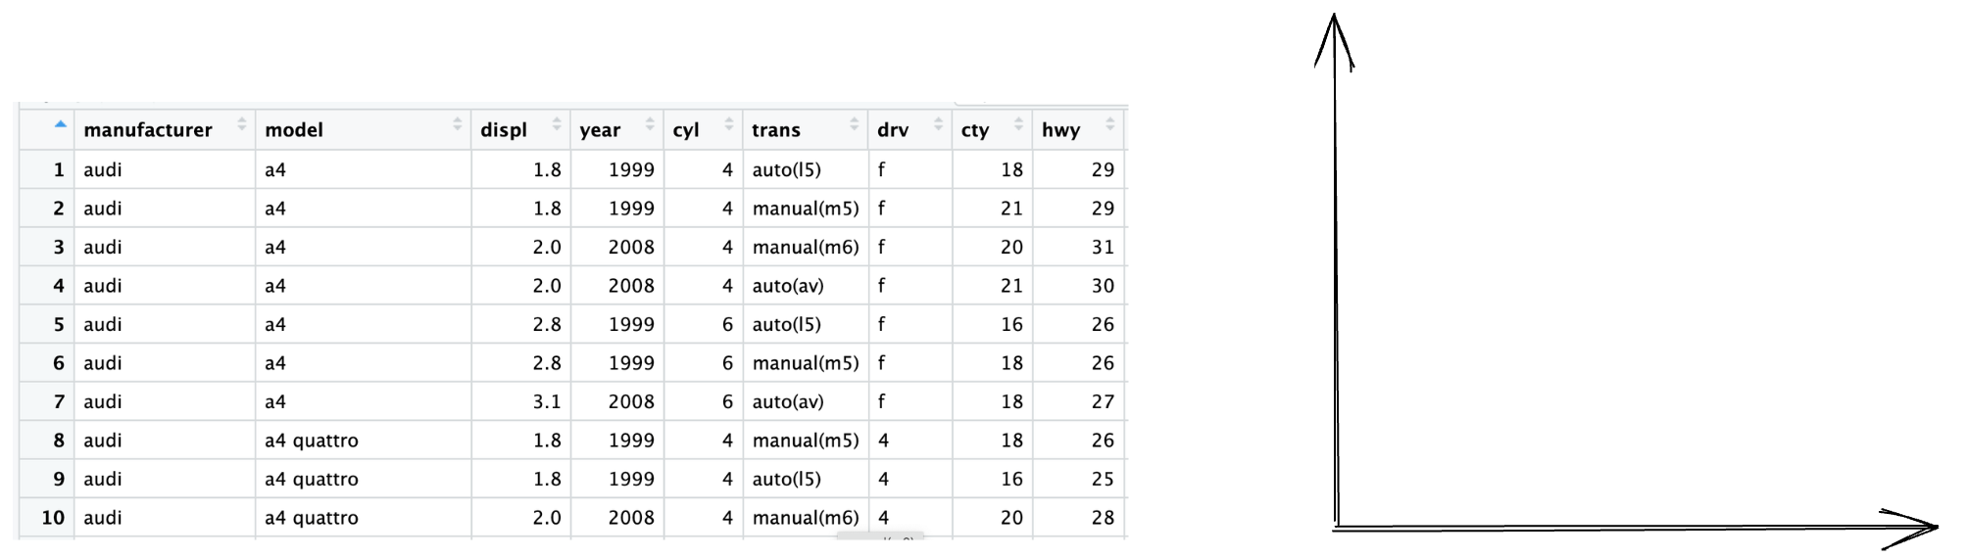1966x558 pixels.
Task: Click the year 2008 cell in row 4
Action: [x=630, y=286]
